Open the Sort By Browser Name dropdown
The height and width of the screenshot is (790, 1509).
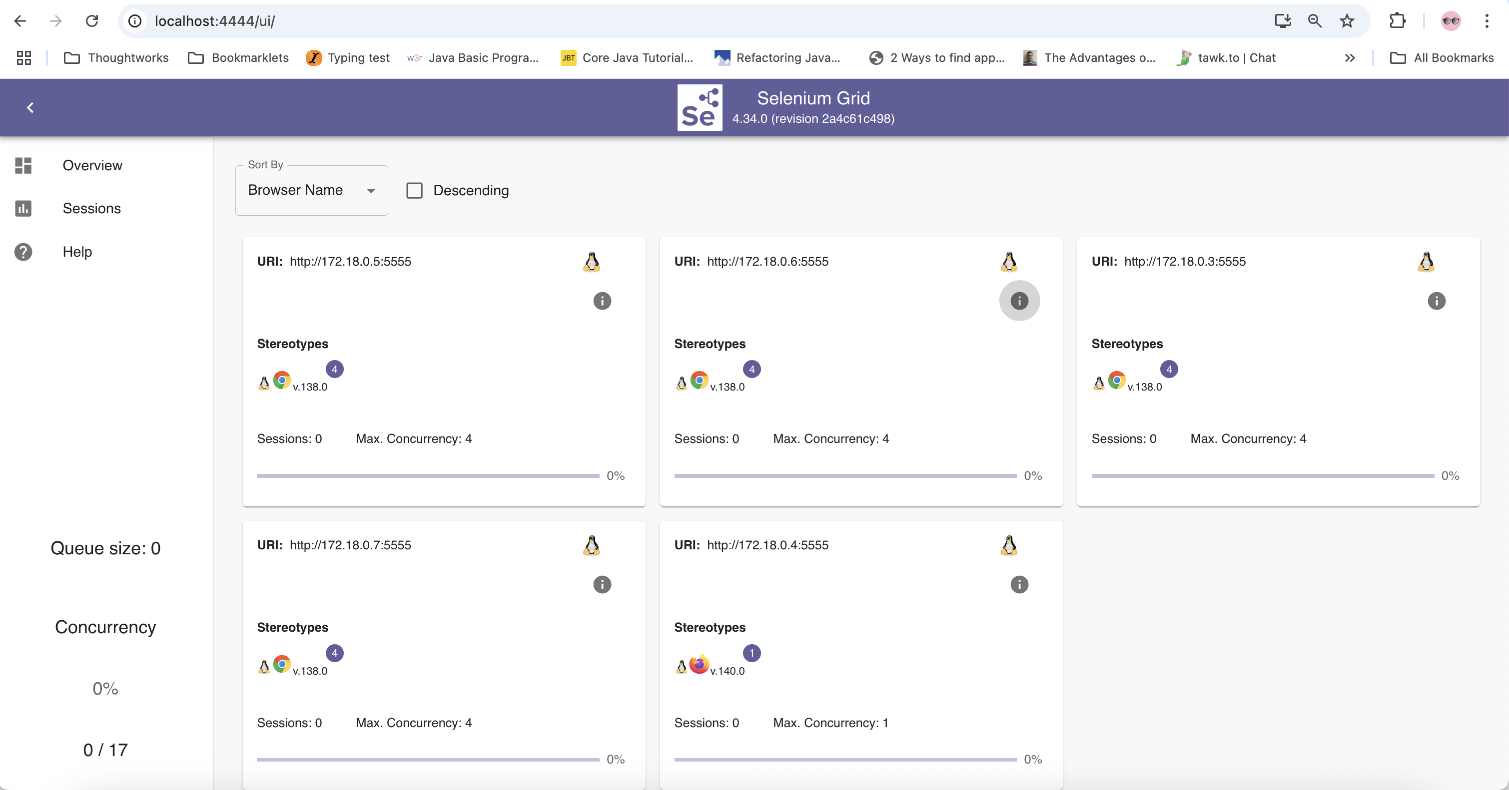tap(311, 190)
